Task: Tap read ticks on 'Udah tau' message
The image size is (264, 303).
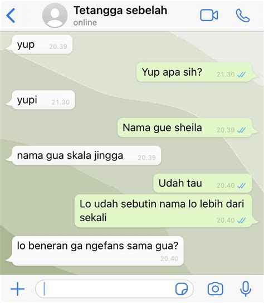Action: (241, 185)
